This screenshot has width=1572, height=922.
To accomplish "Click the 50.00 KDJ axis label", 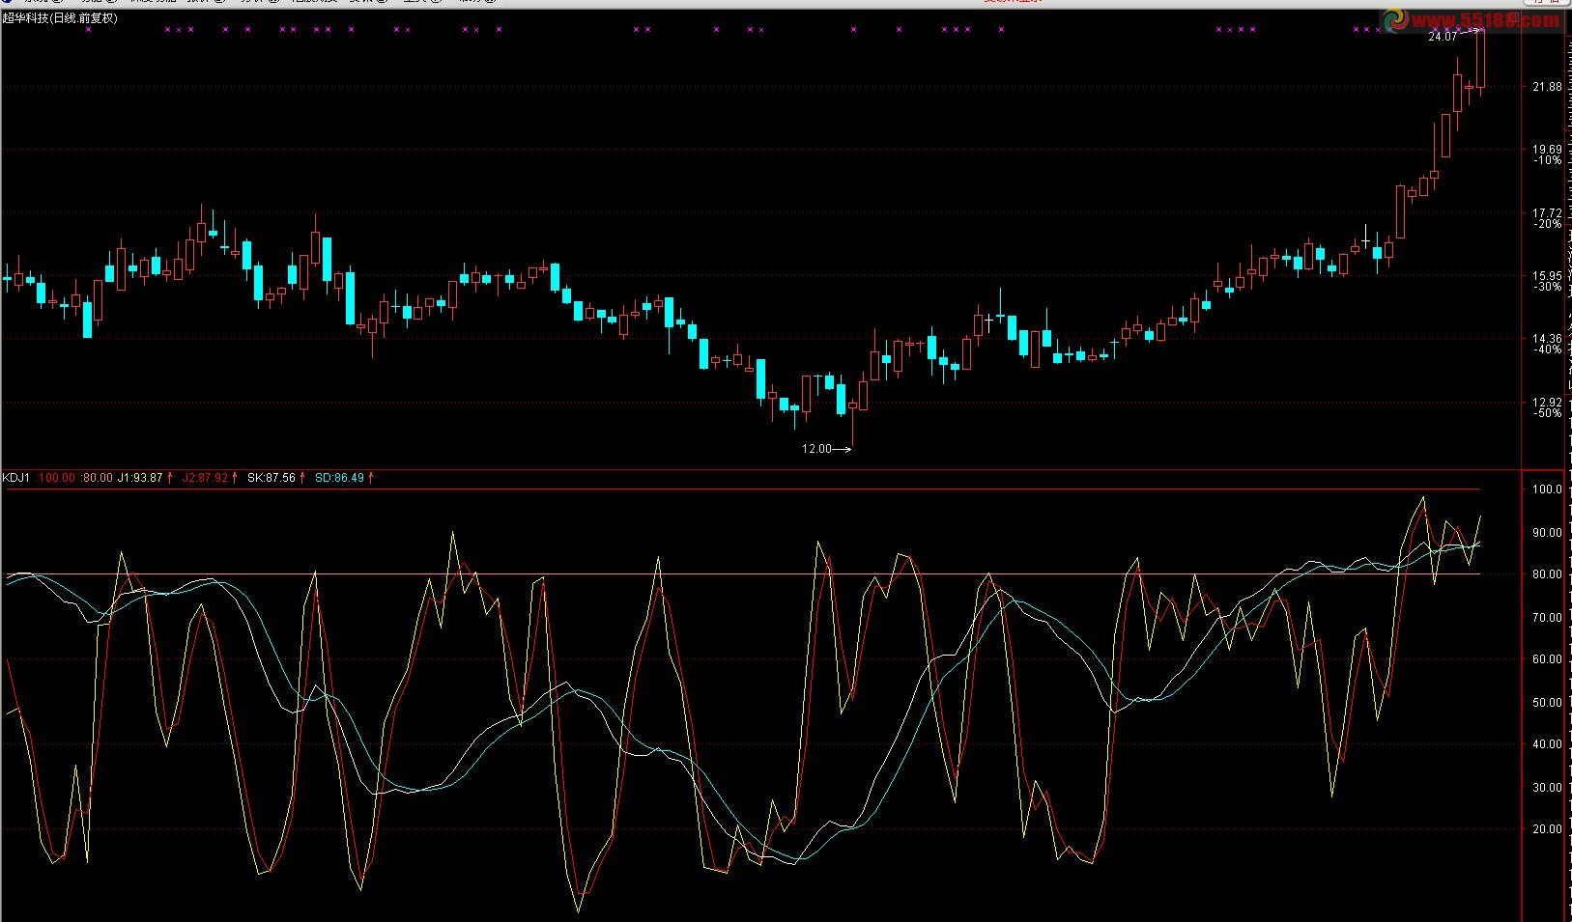I will pyautogui.click(x=1547, y=703).
